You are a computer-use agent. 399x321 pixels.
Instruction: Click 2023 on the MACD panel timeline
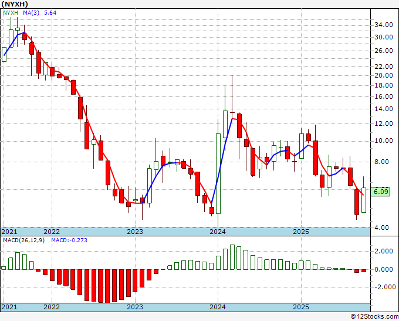point(135,307)
